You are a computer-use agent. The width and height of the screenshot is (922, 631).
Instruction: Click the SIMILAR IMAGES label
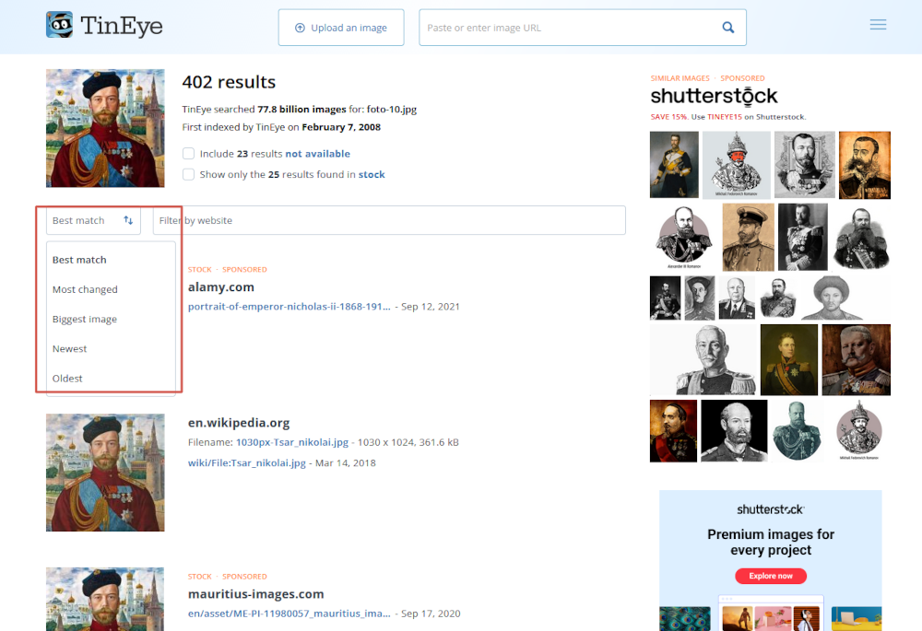[x=680, y=78]
